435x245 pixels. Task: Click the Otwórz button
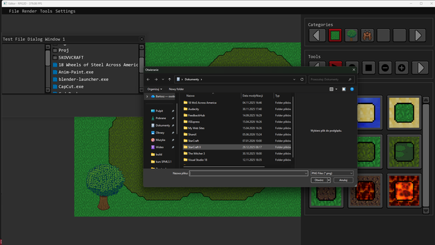pos(319,180)
